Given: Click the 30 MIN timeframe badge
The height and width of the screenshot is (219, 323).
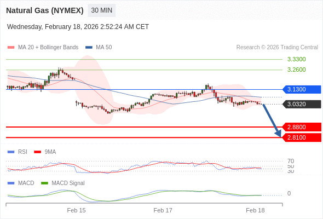Looking at the screenshot, I should point(102,10).
